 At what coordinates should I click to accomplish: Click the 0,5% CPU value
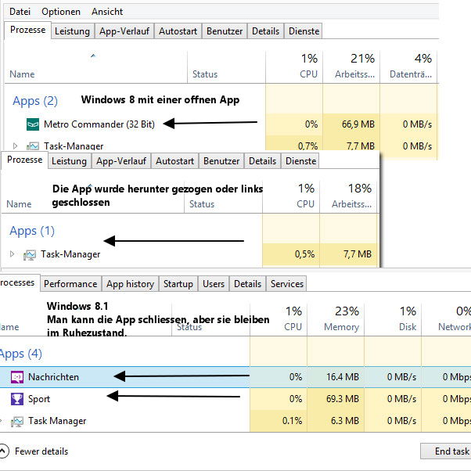coord(304,254)
